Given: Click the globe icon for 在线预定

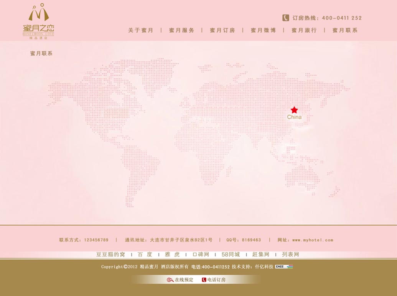Looking at the screenshot, I should (x=170, y=280).
